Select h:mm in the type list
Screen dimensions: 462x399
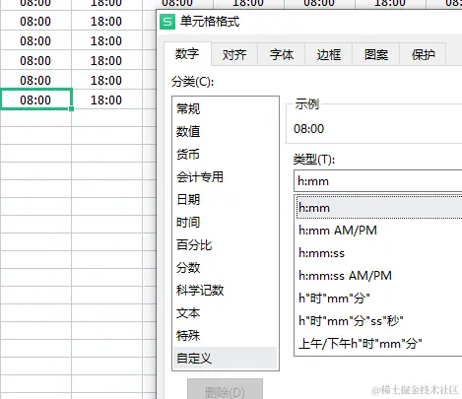coord(379,208)
